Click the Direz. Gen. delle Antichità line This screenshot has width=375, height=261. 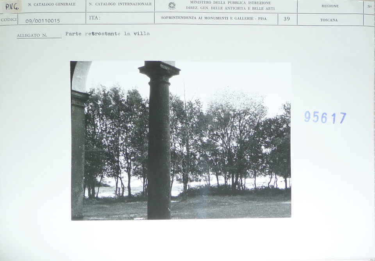tap(230, 9)
